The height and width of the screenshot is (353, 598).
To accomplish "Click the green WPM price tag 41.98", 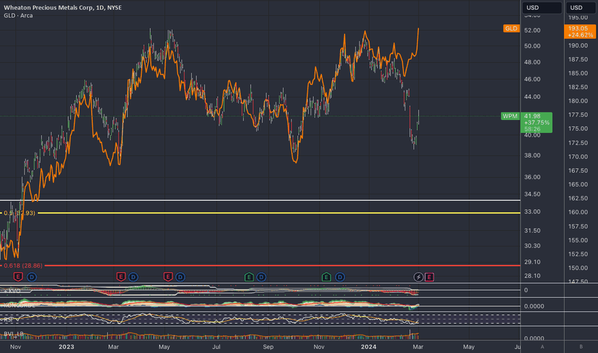I will (x=536, y=123).
